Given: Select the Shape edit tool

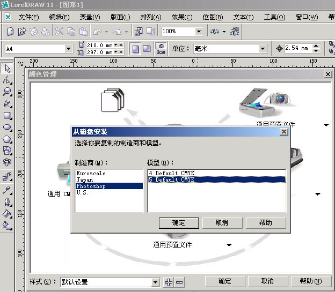Looking at the screenshot, I should (x=7, y=80).
